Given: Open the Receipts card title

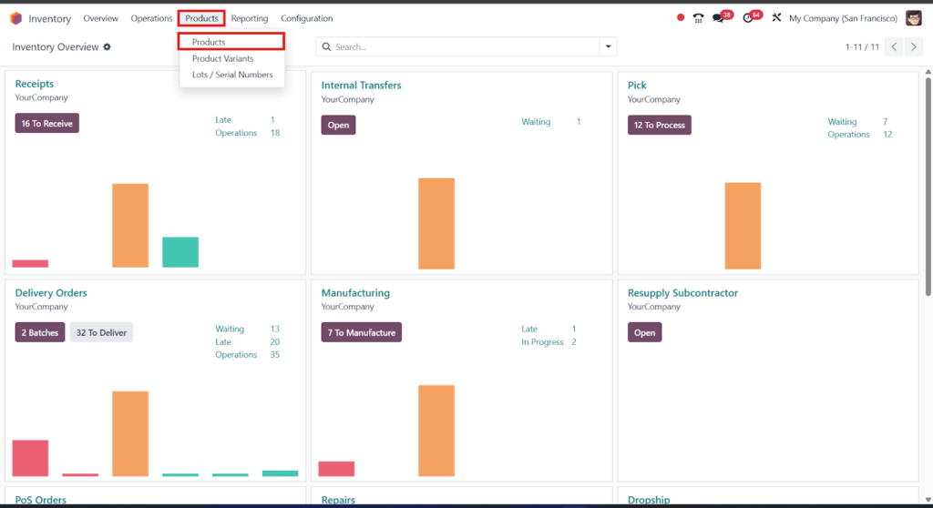Looking at the screenshot, I should (34, 84).
